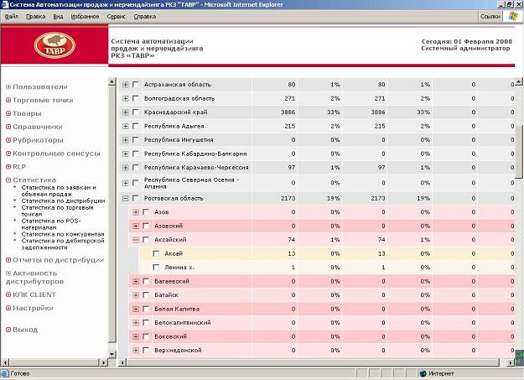Click the Боковский row name
Screen dimensions: 524x380
tap(170, 336)
